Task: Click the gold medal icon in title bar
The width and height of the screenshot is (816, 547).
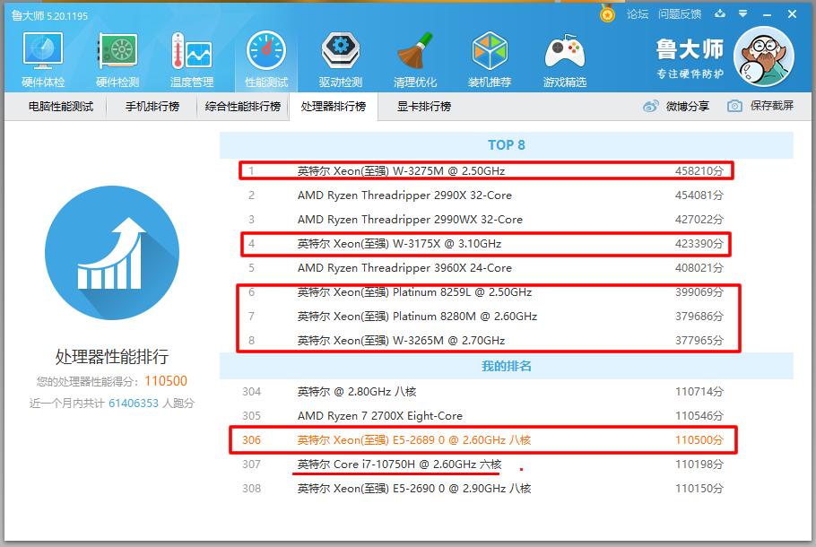Action: tap(607, 13)
